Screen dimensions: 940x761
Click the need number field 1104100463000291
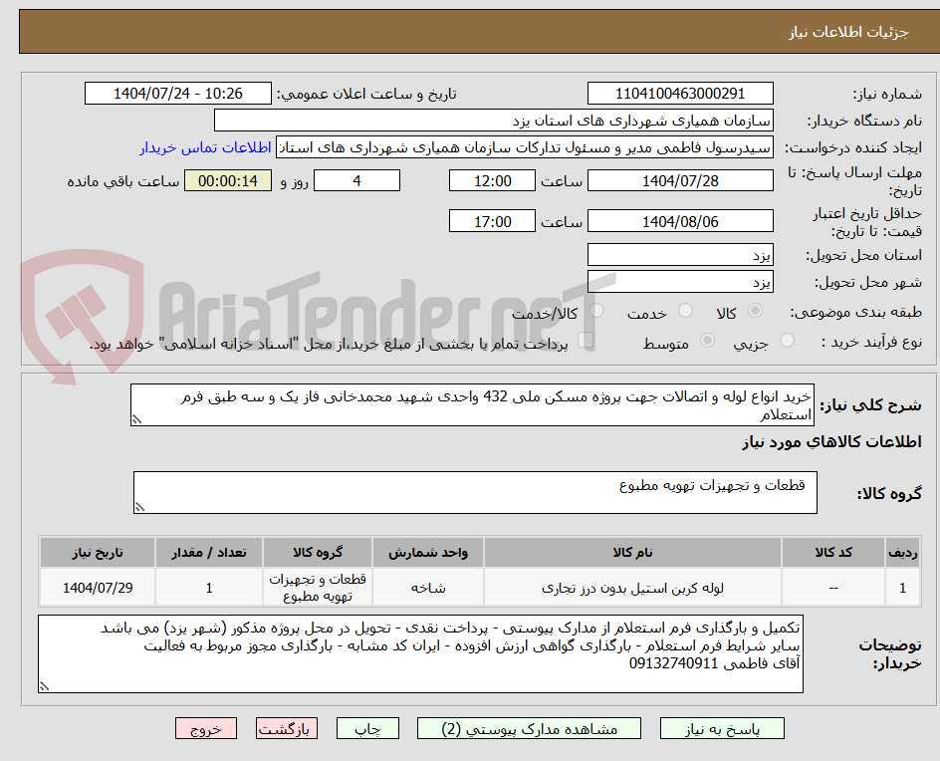(680, 92)
